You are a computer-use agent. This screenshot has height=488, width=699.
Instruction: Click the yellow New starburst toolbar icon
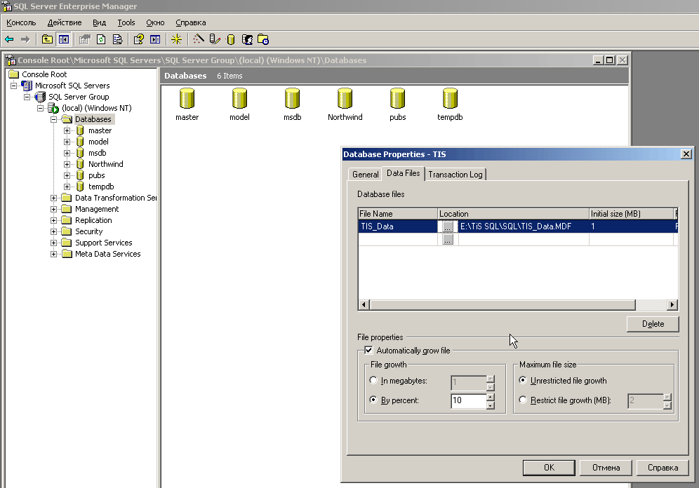pos(177,40)
